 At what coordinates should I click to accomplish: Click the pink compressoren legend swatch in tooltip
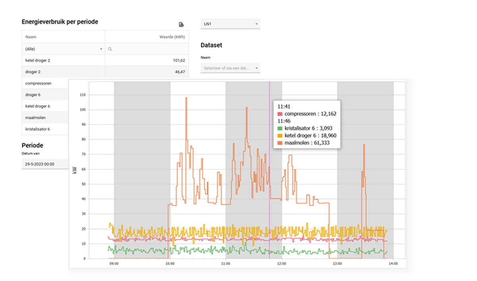[x=280, y=114]
